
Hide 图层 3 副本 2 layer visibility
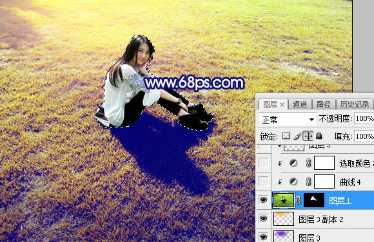tap(263, 218)
